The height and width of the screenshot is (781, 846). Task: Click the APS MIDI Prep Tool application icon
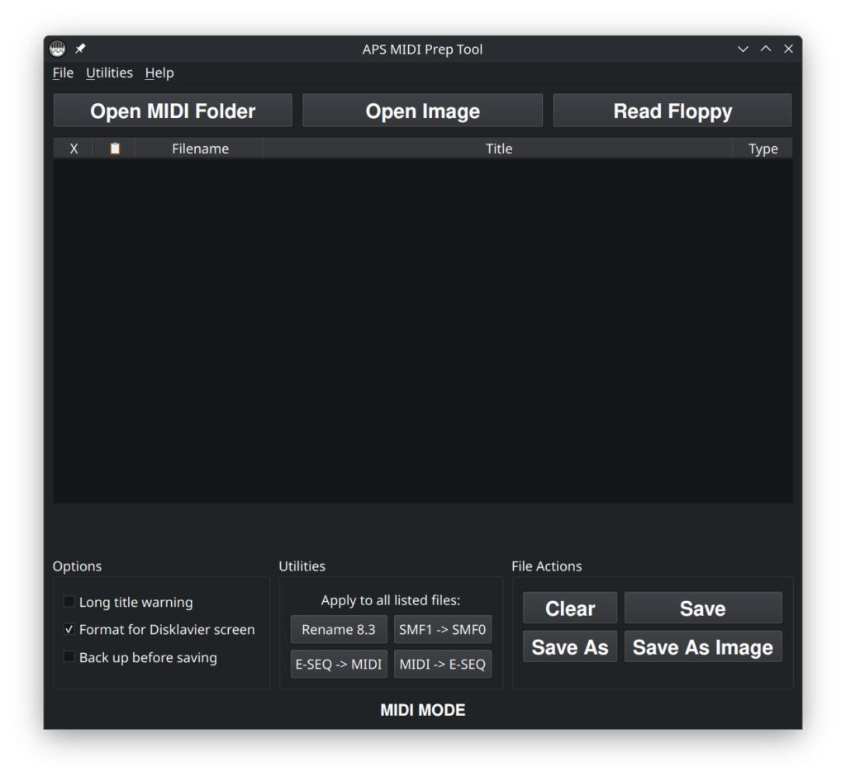(x=56, y=47)
